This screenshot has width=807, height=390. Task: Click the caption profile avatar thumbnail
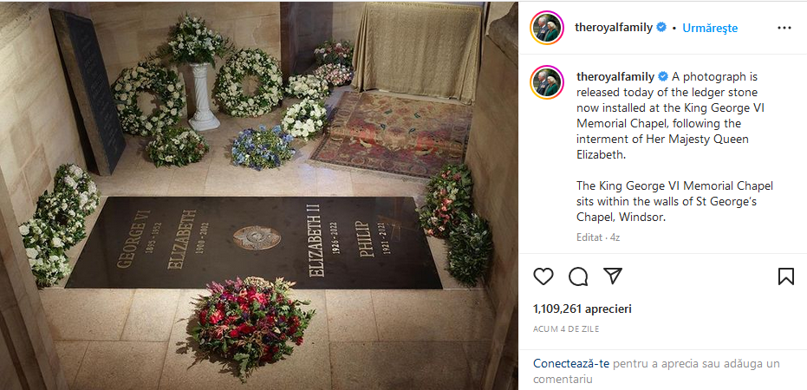(x=547, y=82)
